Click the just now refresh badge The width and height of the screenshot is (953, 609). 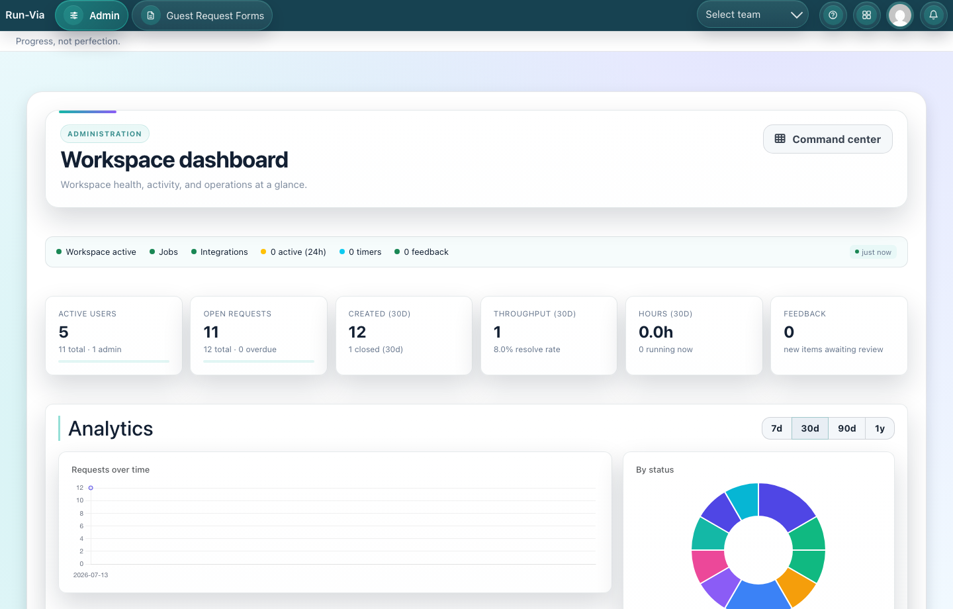point(873,252)
